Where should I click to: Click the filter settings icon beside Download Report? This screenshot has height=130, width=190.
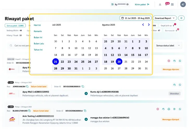click(x=181, y=18)
